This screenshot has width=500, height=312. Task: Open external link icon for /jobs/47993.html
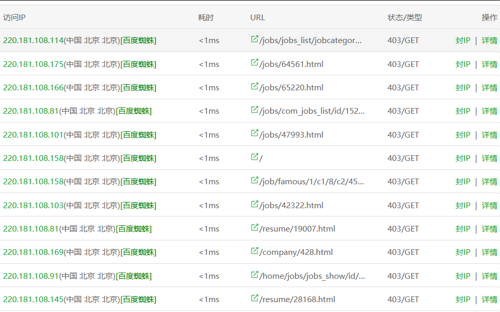[254, 134]
